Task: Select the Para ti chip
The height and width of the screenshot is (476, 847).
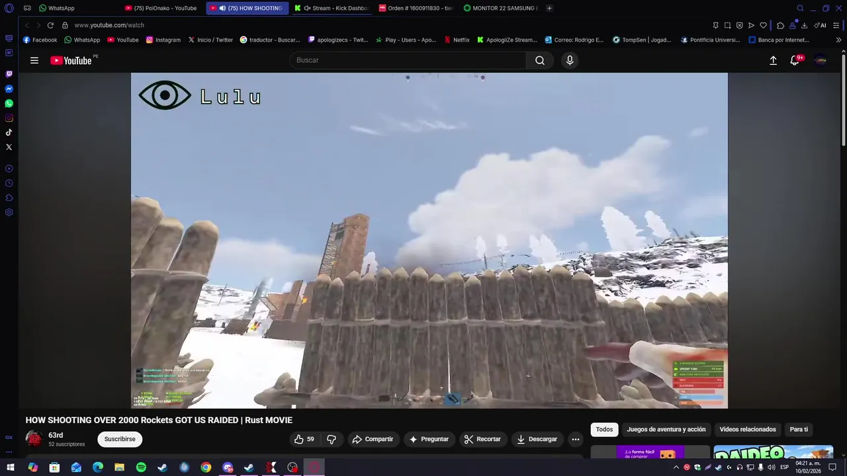Action: [799, 430]
